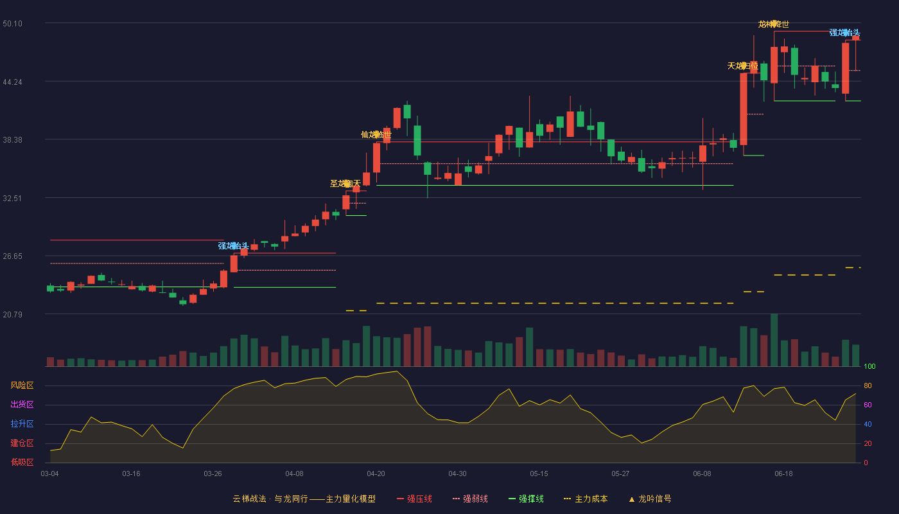Select the 风险区 zone label
The width and height of the screenshot is (899, 514).
click(22, 385)
